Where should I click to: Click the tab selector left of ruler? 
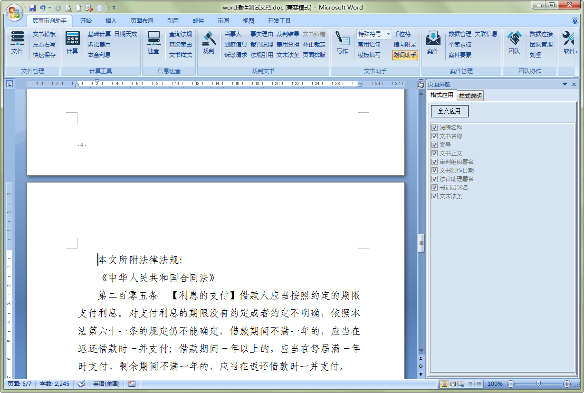(10, 85)
